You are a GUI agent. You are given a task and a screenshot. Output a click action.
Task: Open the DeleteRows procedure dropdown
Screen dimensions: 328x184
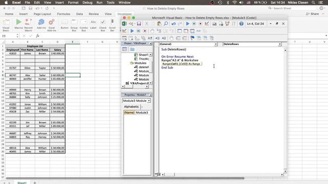tap(280, 44)
